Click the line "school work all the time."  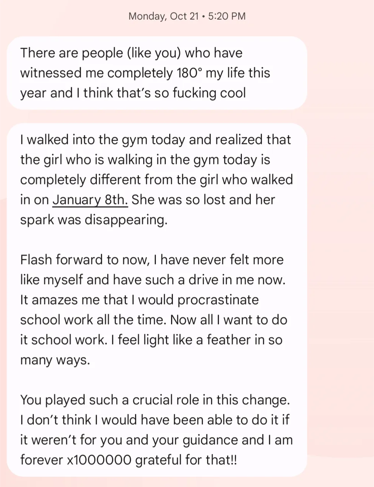154,320
